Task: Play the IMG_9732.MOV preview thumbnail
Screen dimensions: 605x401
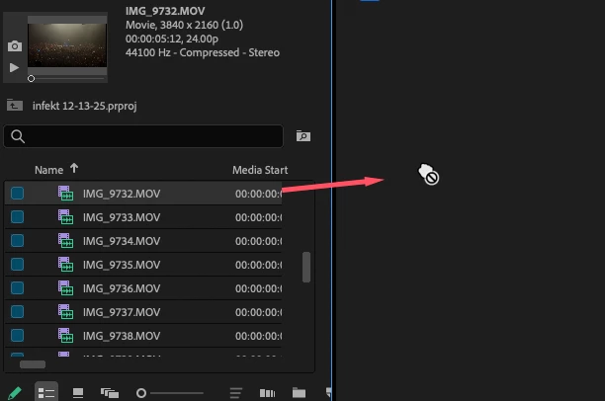Action: tap(14, 68)
